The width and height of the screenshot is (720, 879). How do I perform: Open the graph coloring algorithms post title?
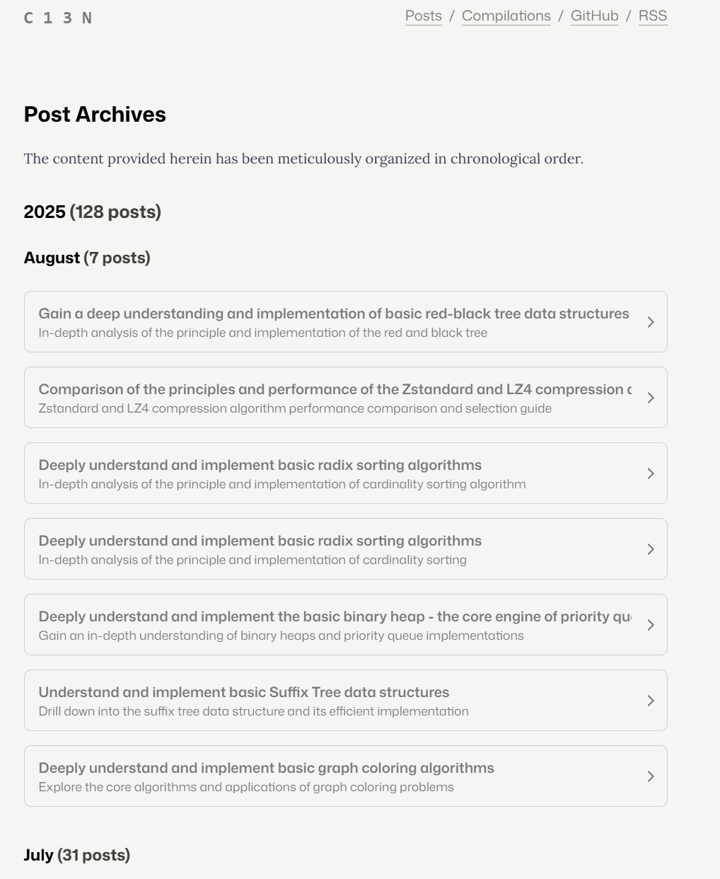[266, 768]
